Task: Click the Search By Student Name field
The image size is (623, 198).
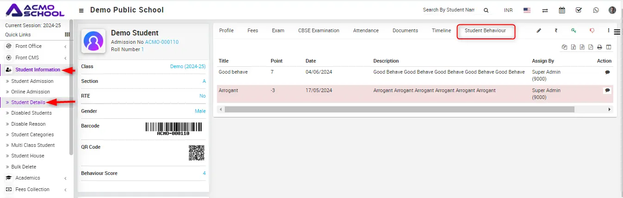Action: pos(448,10)
